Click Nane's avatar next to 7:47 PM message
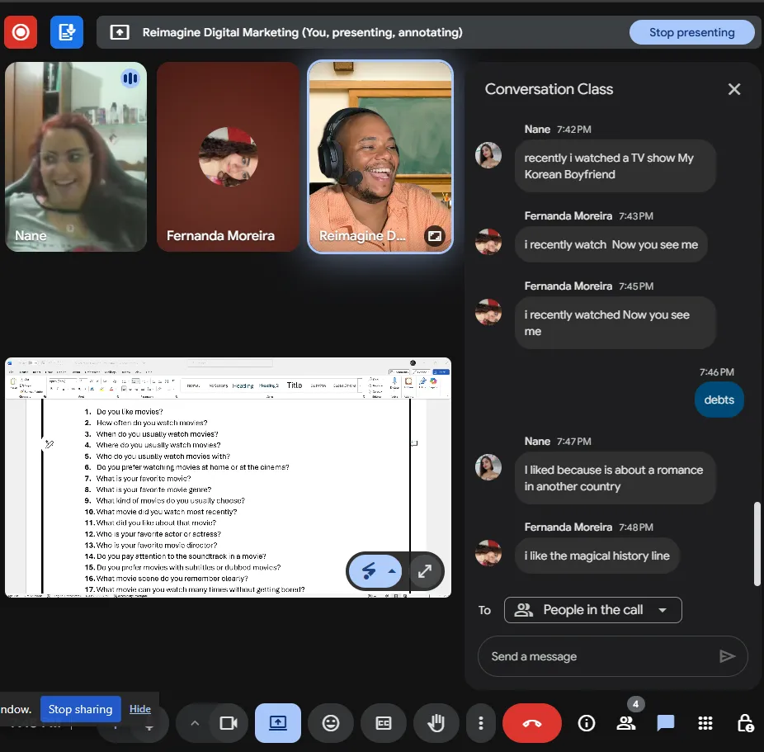 coord(488,467)
